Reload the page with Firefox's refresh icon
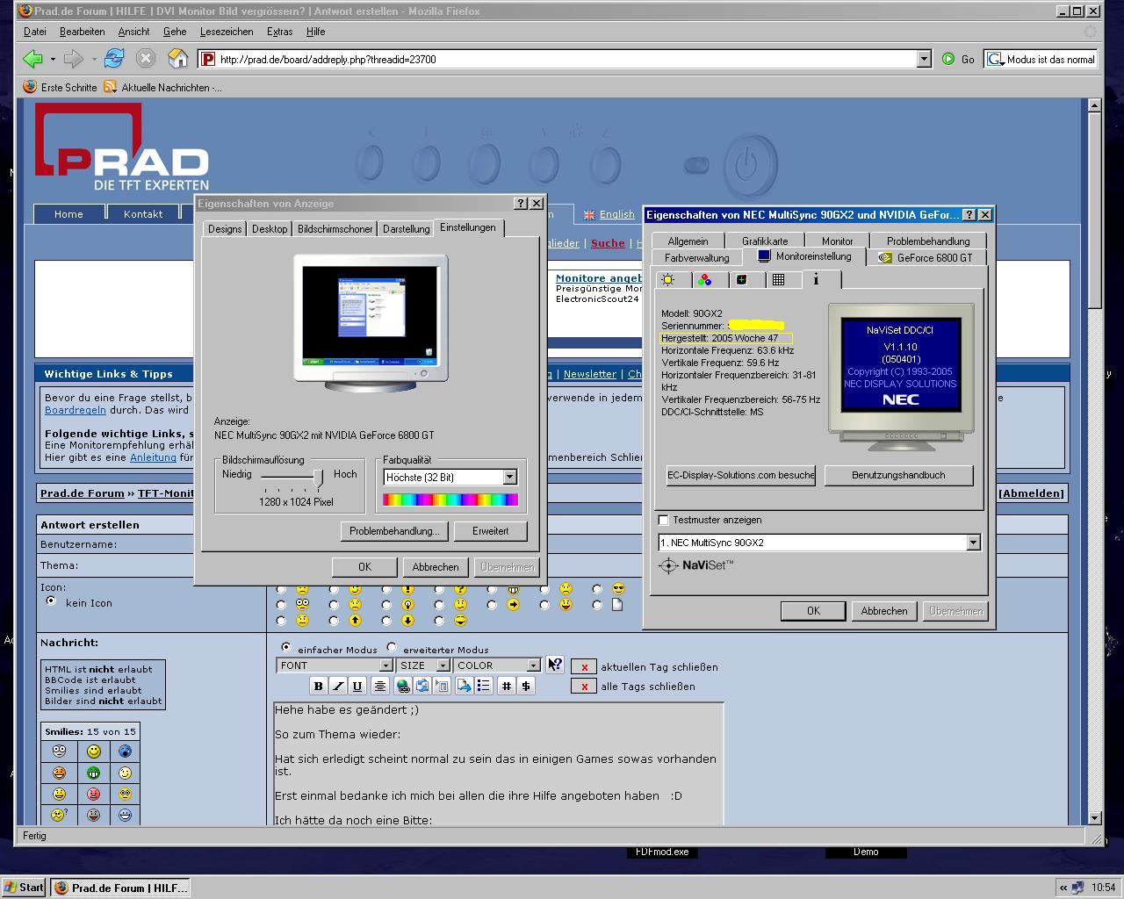The width and height of the screenshot is (1124, 899). click(114, 59)
